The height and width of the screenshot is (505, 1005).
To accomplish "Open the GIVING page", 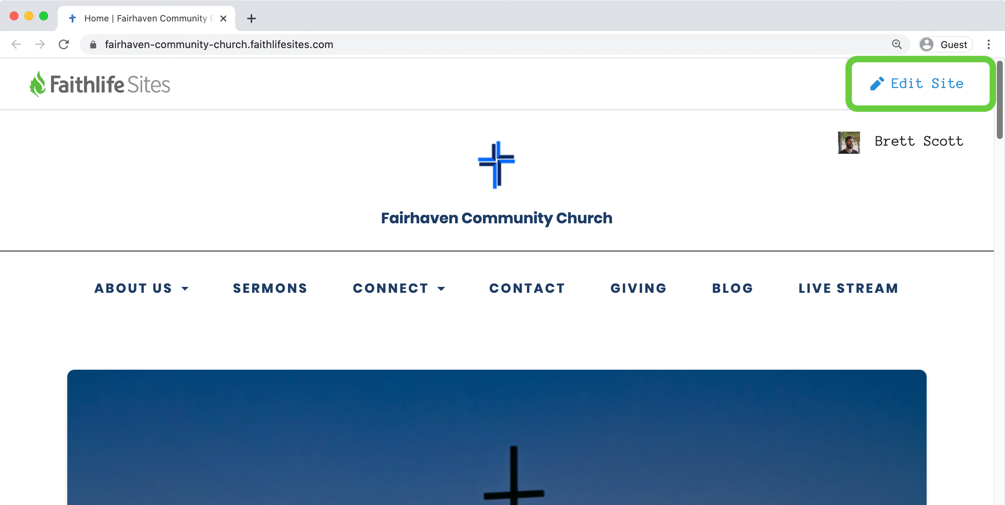I will point(639,288).
